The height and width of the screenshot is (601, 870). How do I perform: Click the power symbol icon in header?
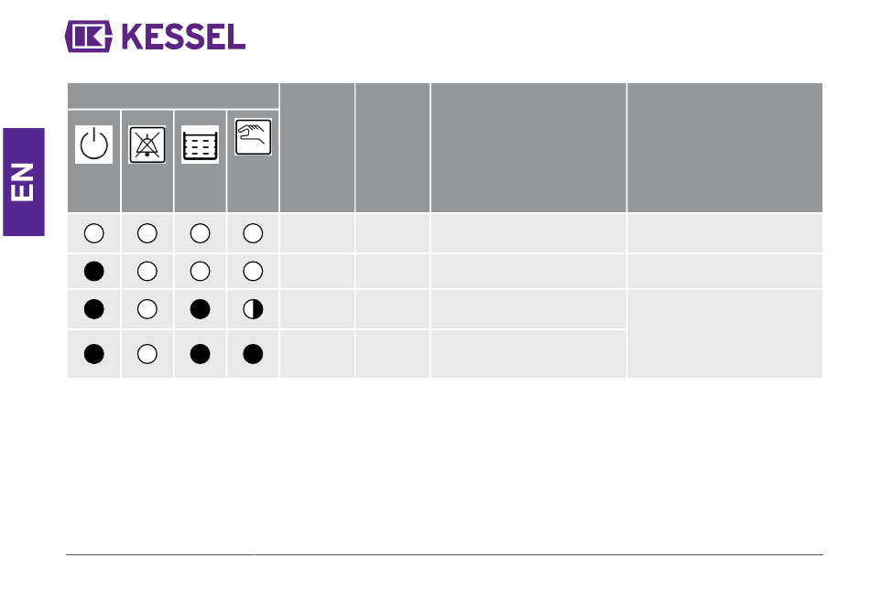click(93, 145)
